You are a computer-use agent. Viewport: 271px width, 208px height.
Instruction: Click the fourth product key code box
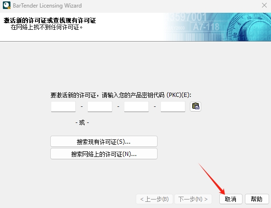tap(173, 106)
